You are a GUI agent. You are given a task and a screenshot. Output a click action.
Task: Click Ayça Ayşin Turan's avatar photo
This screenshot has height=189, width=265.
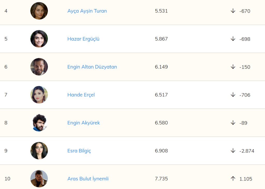pos(39,11)
